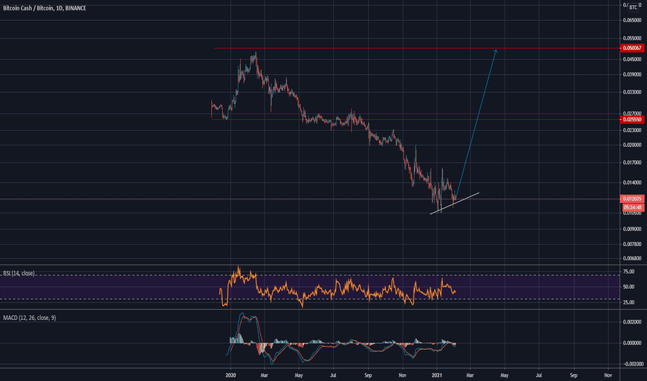Click the 0.025550 red price label

(632, 119)
